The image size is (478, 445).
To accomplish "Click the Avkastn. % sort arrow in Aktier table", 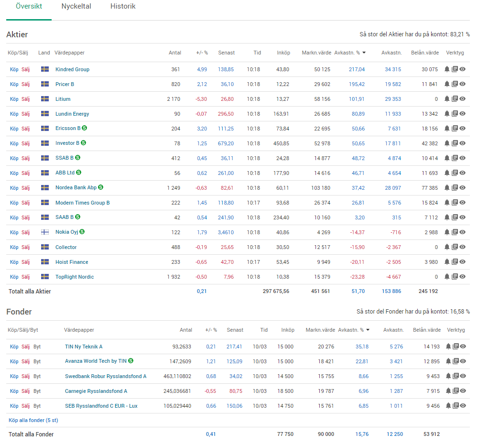I will (x=364, y=53).
